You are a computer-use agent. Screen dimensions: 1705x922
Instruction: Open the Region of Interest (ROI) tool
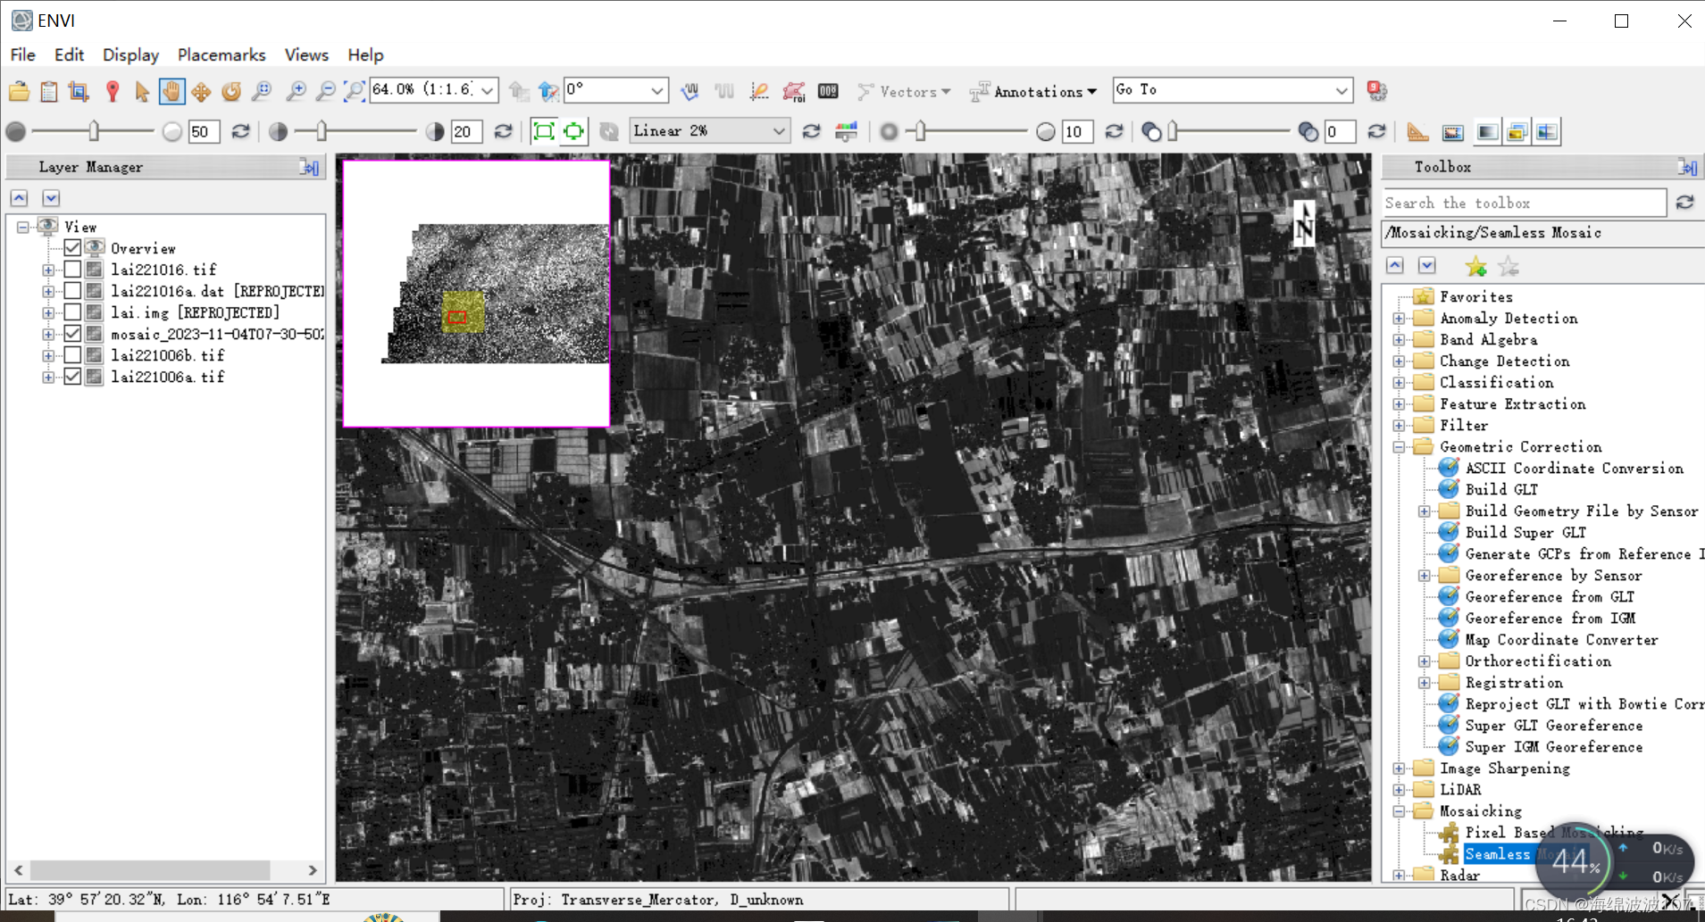pyautogui.click(x=793, y=91)
